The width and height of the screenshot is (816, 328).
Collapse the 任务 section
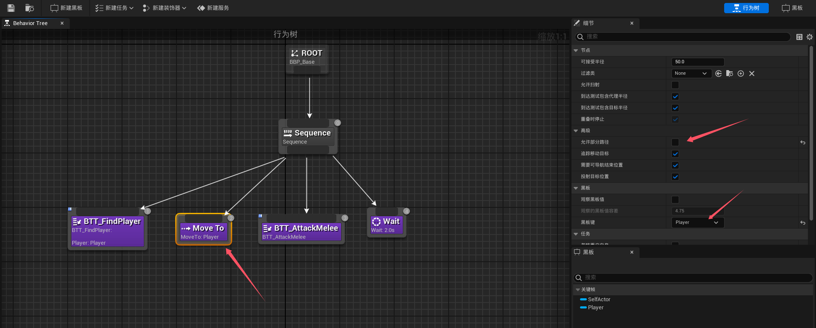[576, 234]
